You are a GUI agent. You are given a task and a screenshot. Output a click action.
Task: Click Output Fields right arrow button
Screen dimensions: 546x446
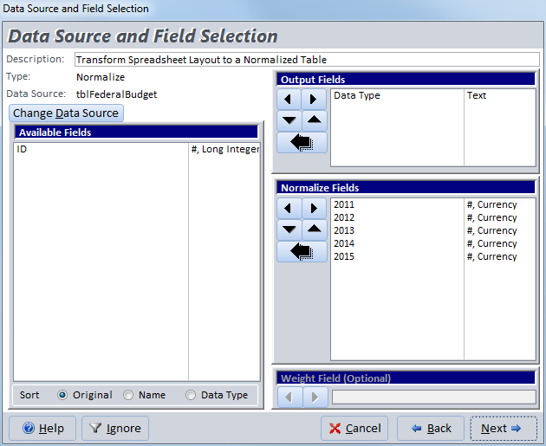(x=314, y=99)
